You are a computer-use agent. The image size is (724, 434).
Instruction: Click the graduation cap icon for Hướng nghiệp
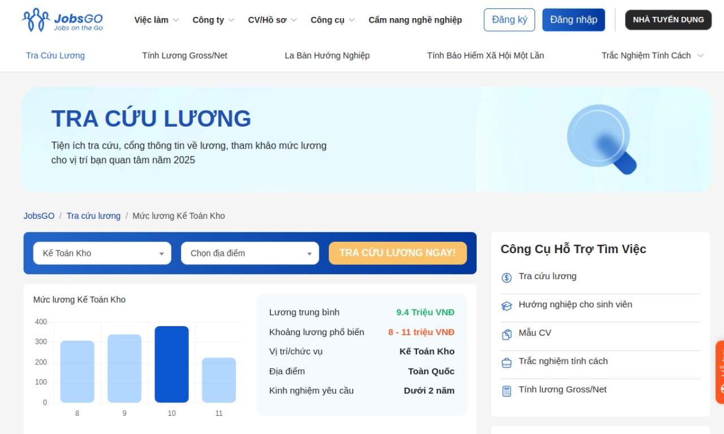click(507, 306)
